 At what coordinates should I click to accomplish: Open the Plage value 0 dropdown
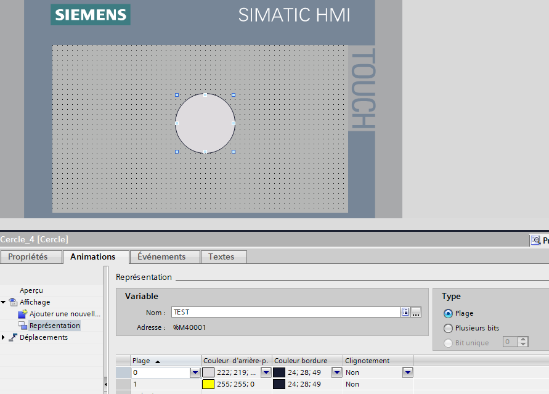[x=195, y=372]
